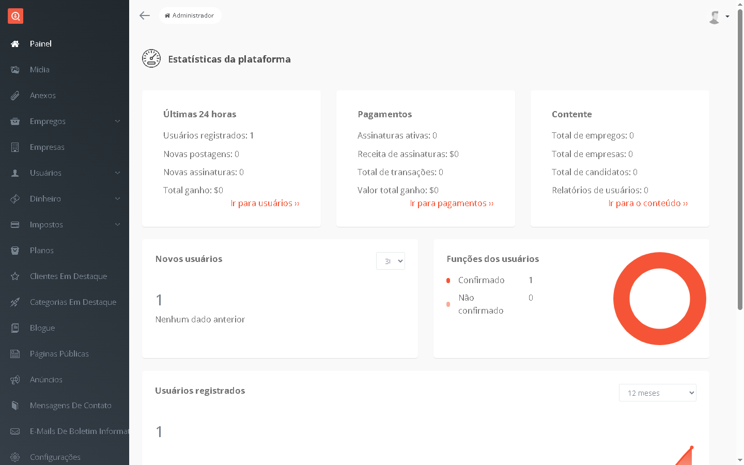744x465 pixels.
Task: Click the Planos shopping bag icon
Action: coord(15,251)
